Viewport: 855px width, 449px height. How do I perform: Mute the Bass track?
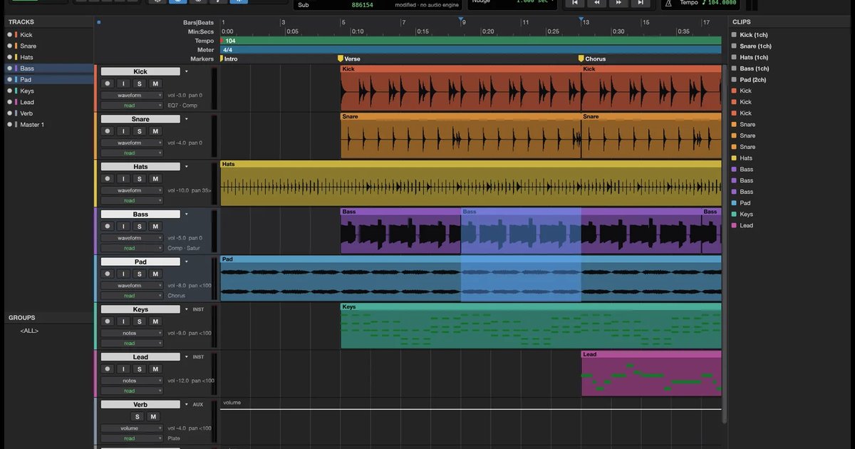pyautogui.click(x=155, y=227)
